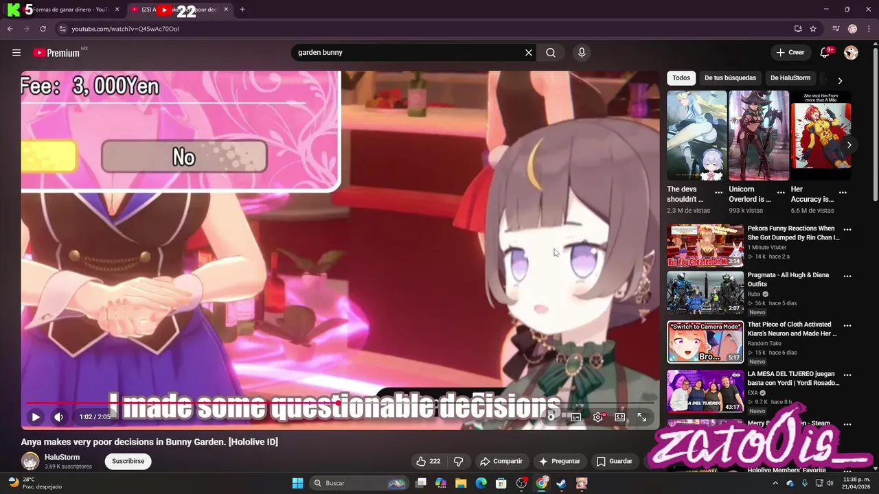This screenshot has height=494, width=879.
Task: Open the Switch to Camera Mode thumbnail
Action: pos(705,342)
